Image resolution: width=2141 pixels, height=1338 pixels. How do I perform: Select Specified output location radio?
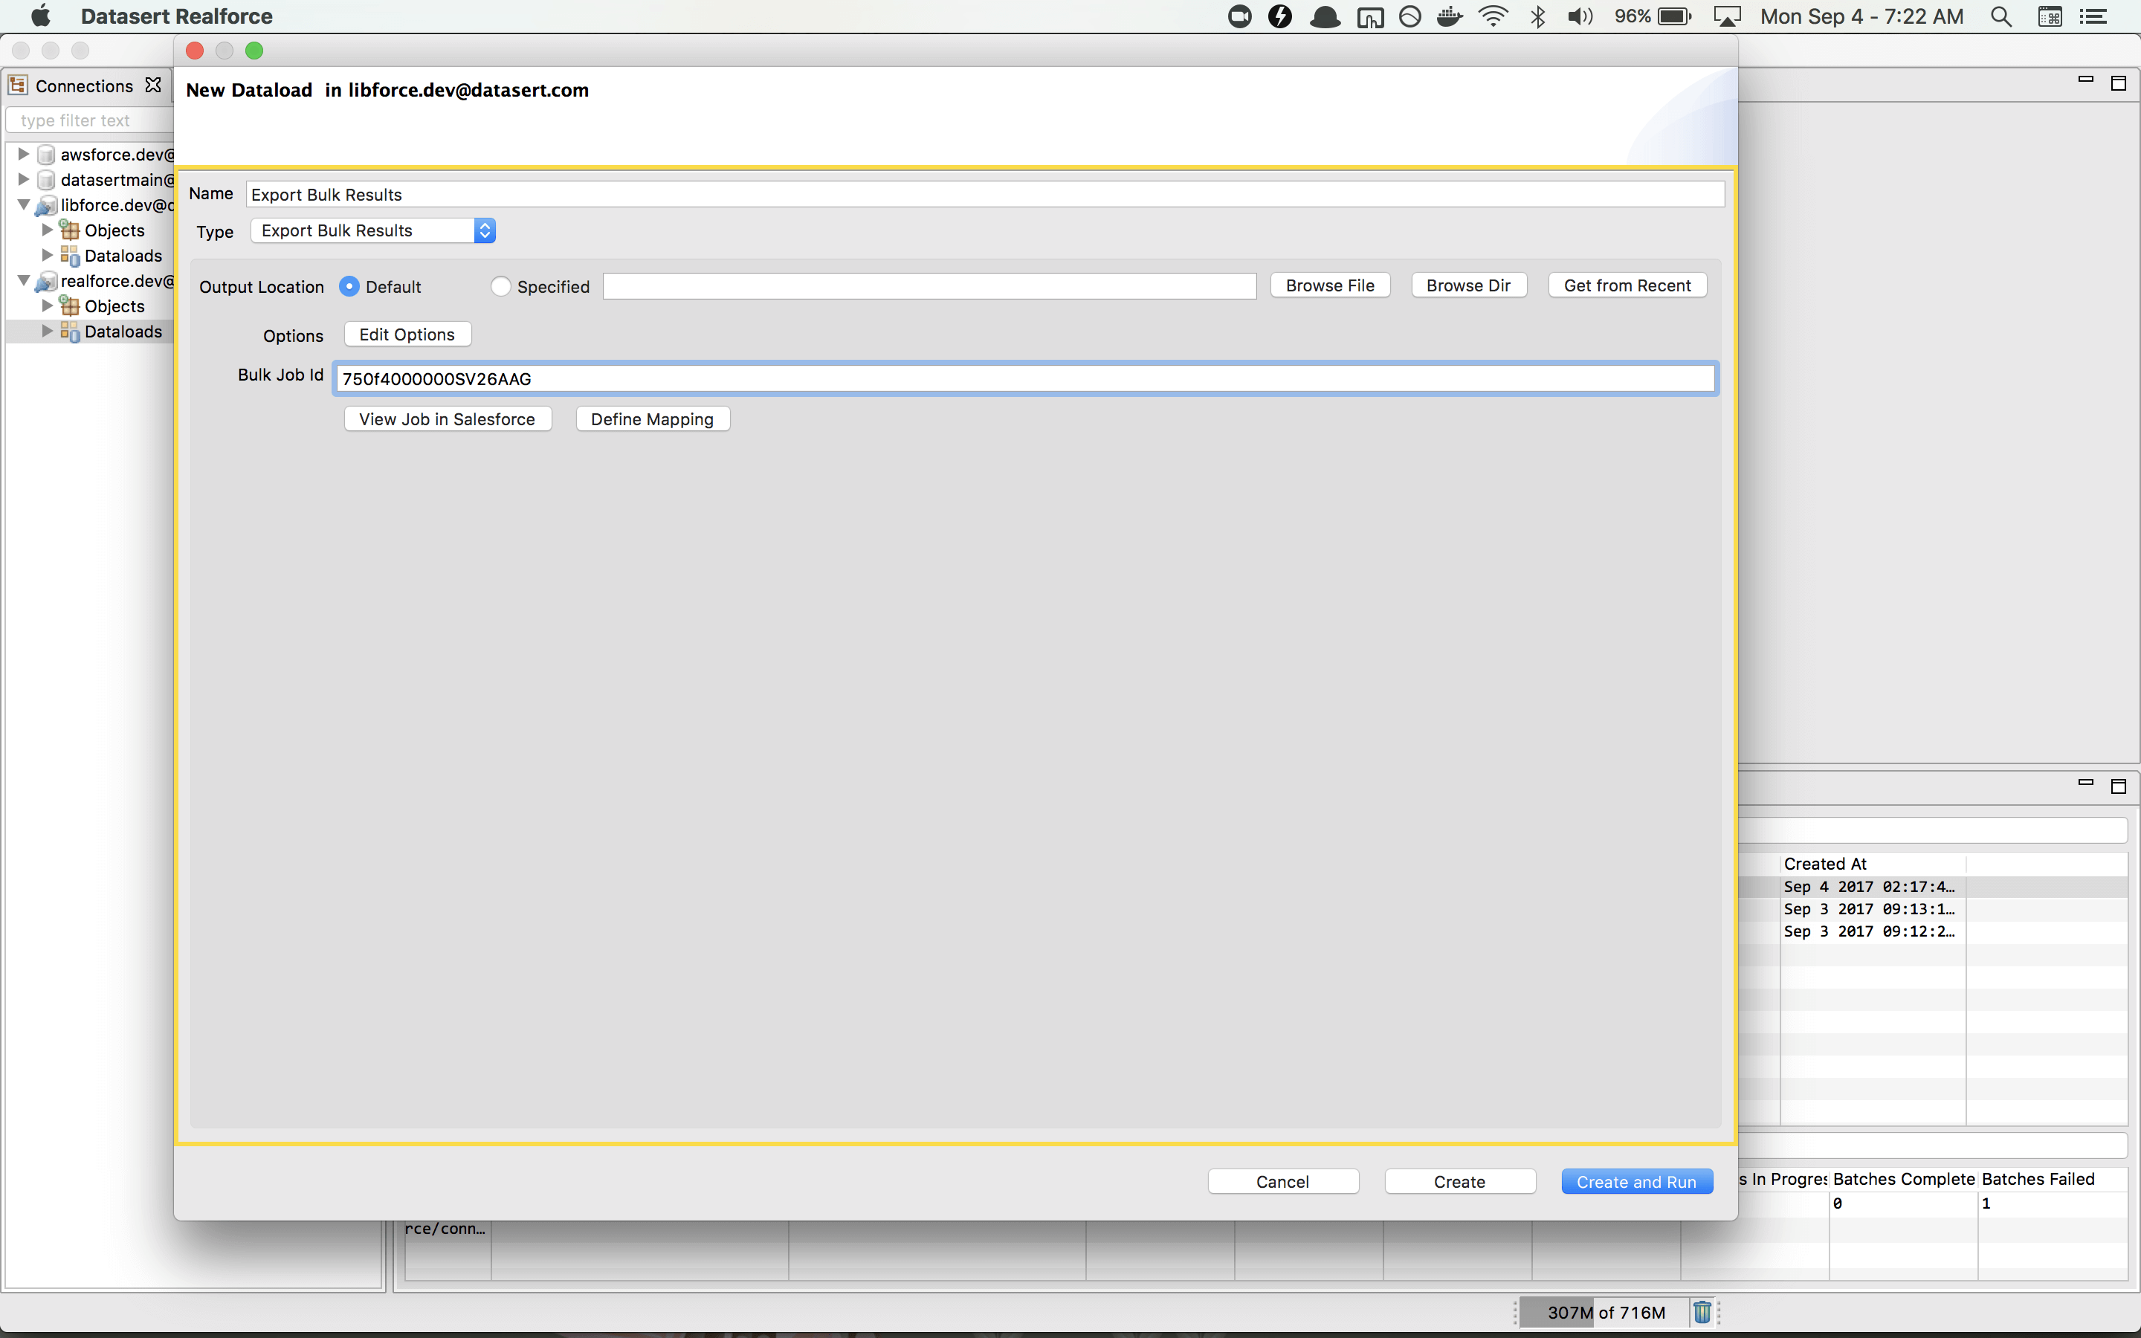[501, 287]
